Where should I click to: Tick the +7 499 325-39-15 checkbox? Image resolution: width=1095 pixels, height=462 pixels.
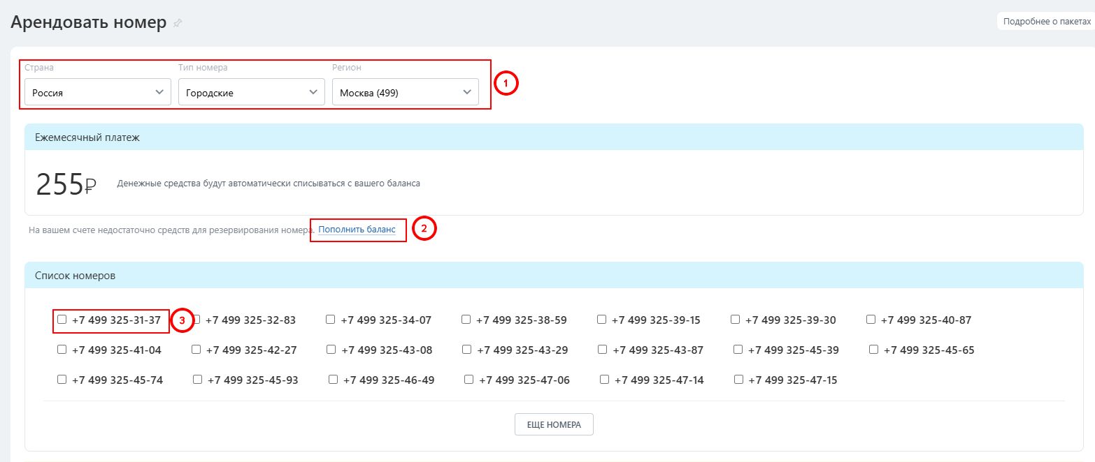pos(602,320)
